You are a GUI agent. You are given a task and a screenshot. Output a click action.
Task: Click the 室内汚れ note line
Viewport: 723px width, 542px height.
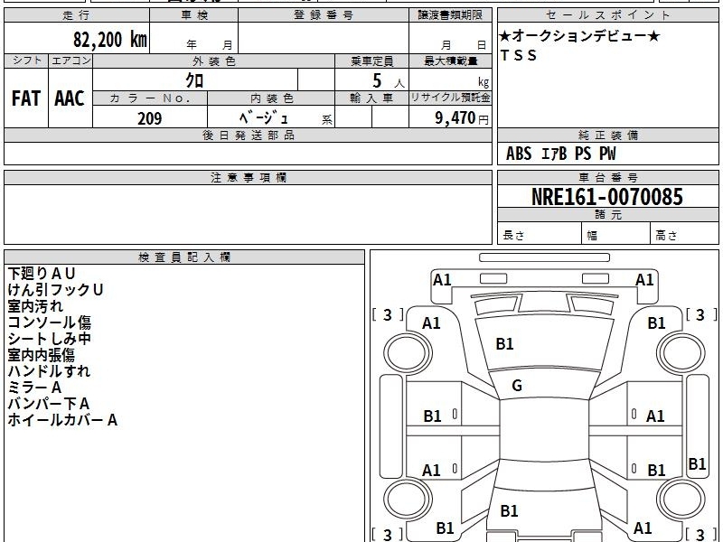[x=35, y=306]
